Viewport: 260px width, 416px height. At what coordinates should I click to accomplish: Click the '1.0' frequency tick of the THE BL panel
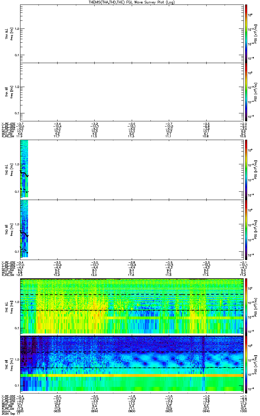coord(17,302)
